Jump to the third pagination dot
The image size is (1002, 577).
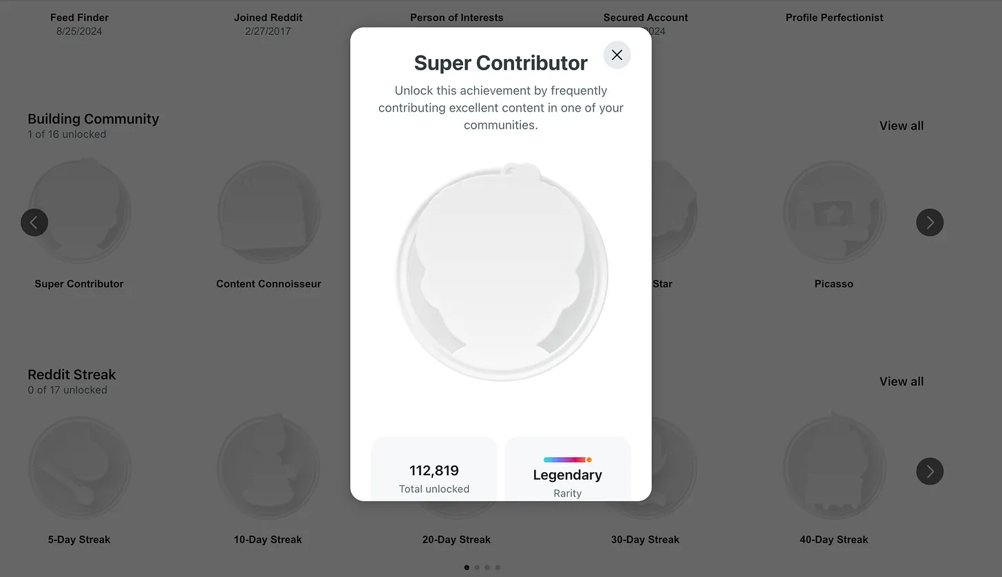(487, 568)
